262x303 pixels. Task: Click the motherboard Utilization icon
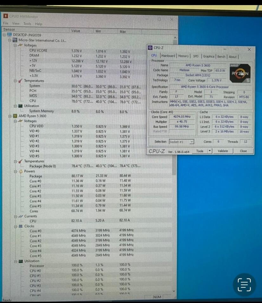(x=20, y=106)
